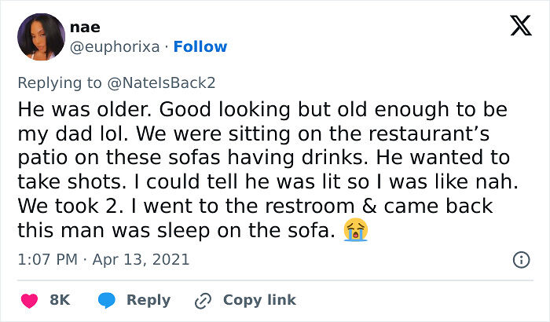This screenshot has height=322, width=550.
Task: Open nae's profile picture
Action: coord(45,36)
